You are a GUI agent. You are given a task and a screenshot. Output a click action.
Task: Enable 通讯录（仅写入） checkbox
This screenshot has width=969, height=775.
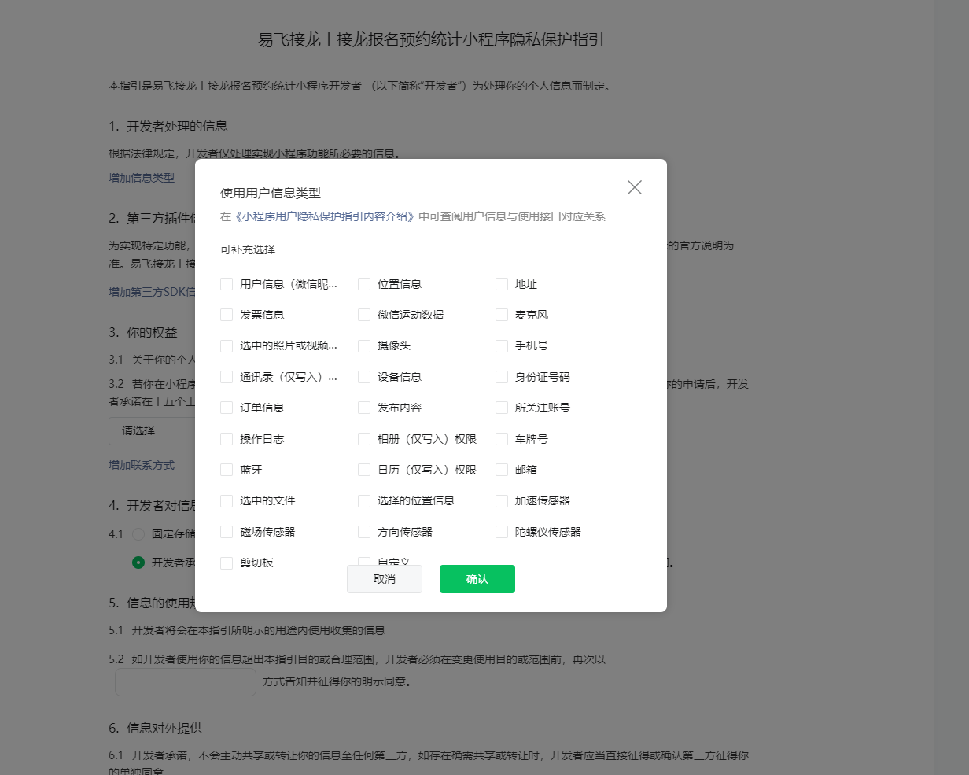[x=227, y=377]
